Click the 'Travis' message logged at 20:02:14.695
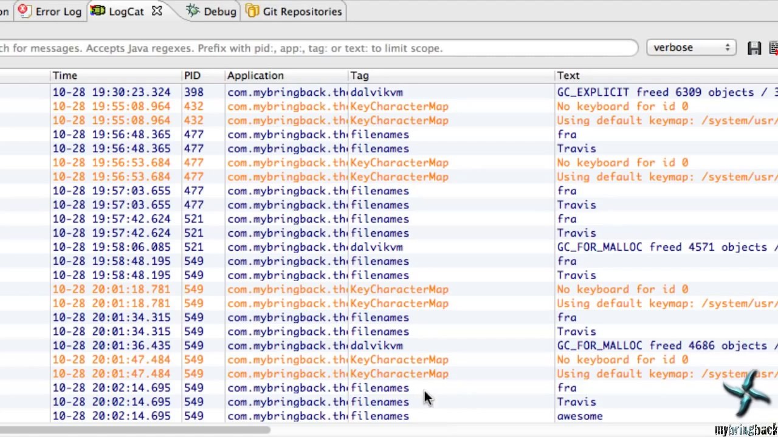 (x=576, y=402)
